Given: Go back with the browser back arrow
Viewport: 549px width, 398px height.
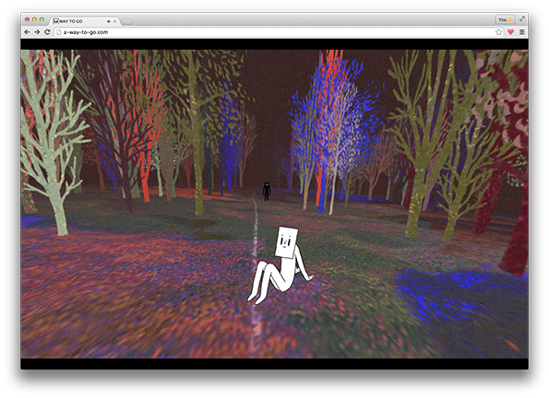Looking at the screenshot, I should [x=28, y=32].
